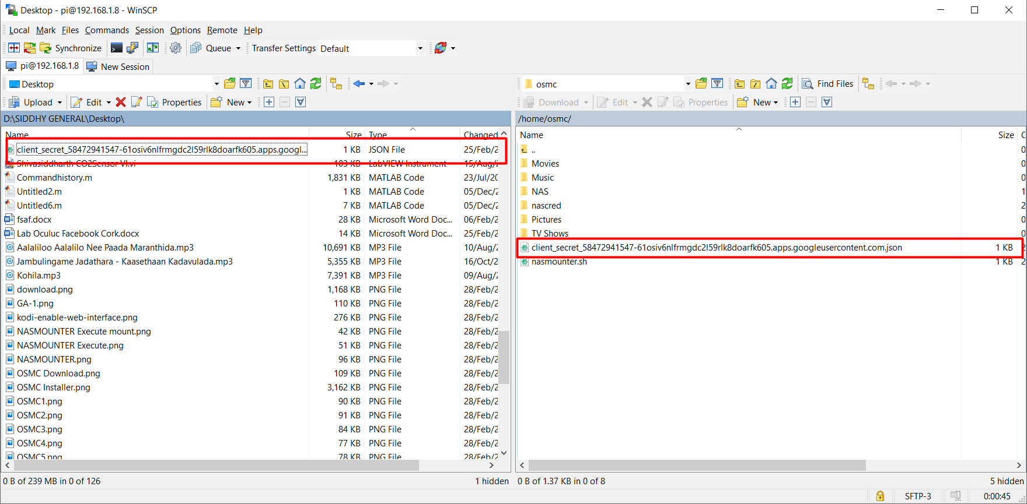
Task: Click the Find Files button
Action: tap(828, 84)
